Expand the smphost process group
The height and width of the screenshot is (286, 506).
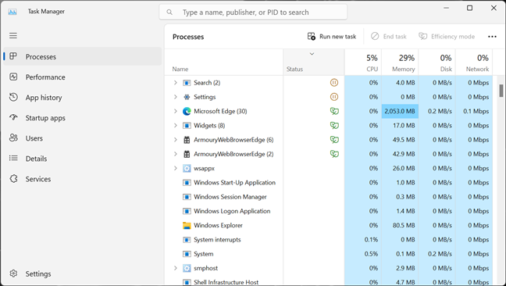pos(175,268)
